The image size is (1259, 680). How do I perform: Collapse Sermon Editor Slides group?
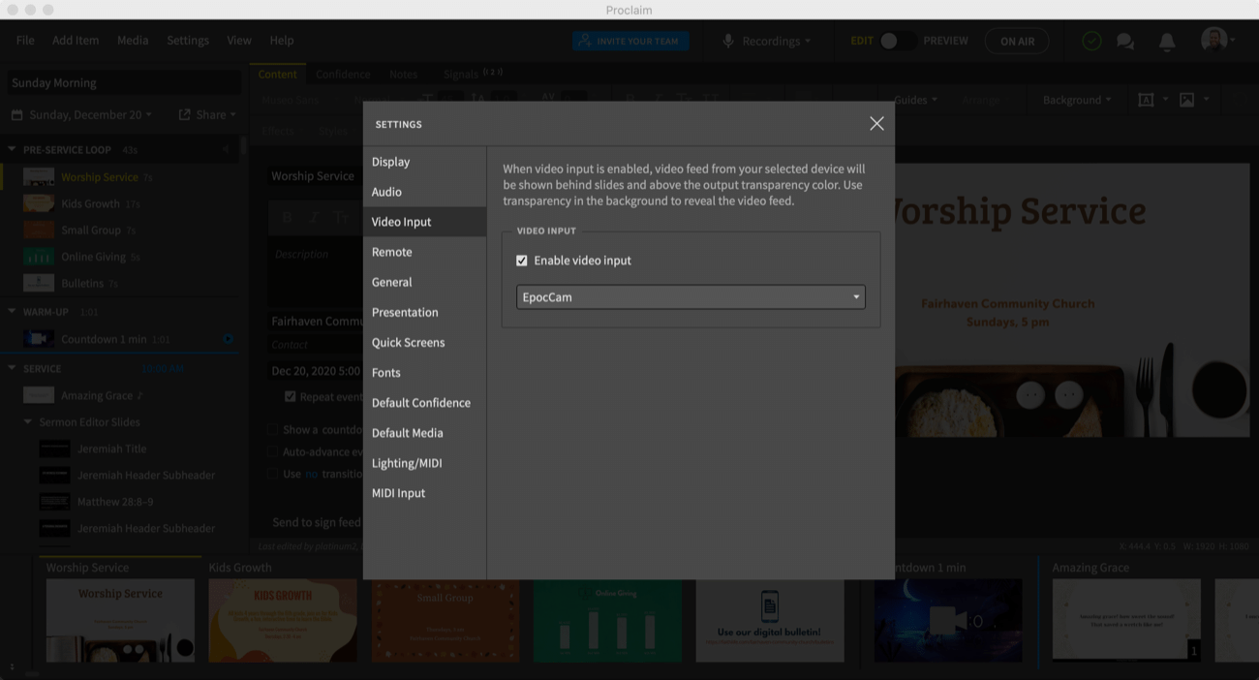click(27, 422)
